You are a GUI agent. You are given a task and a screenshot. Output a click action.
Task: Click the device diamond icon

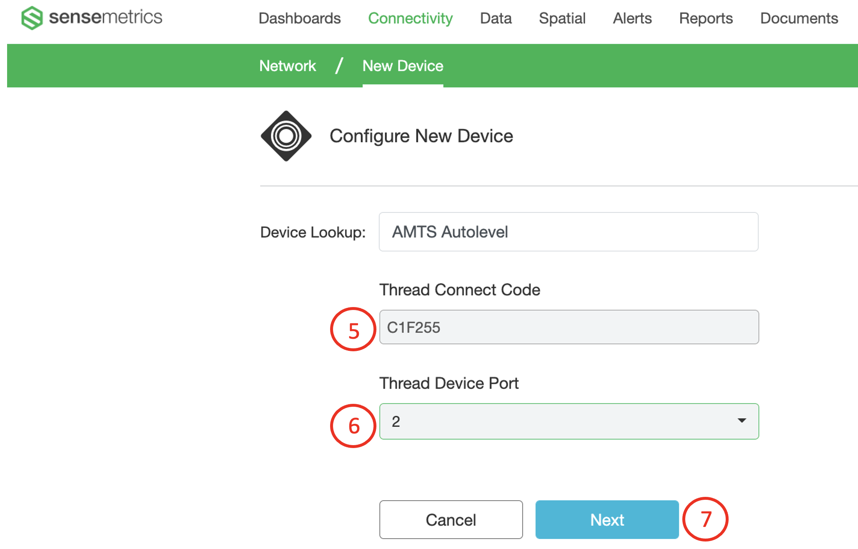coord(286,136)
